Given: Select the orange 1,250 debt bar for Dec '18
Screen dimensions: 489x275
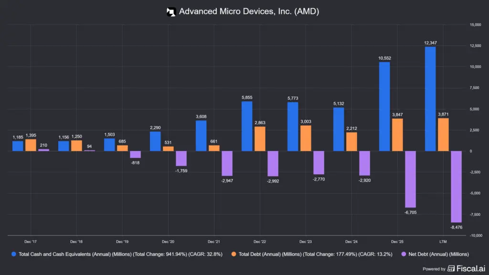Looking at the screenshot, I should pyautogui.click(x=77, y=146).
